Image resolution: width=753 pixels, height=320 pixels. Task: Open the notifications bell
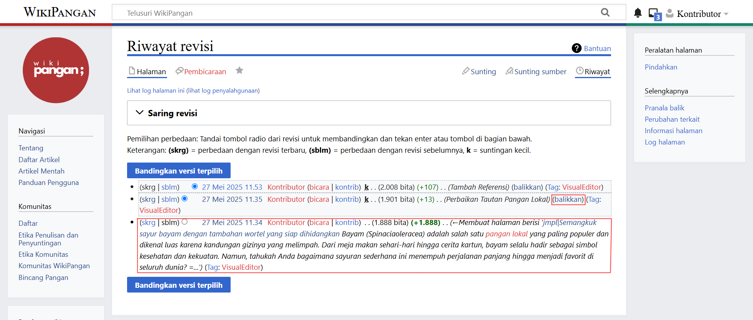(x=638, y=13)
